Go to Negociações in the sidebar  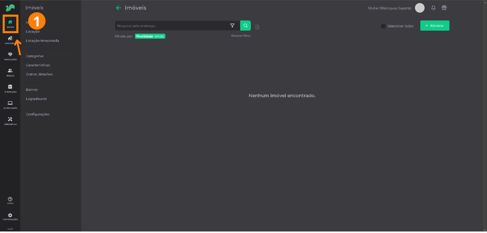click(10, 56)
